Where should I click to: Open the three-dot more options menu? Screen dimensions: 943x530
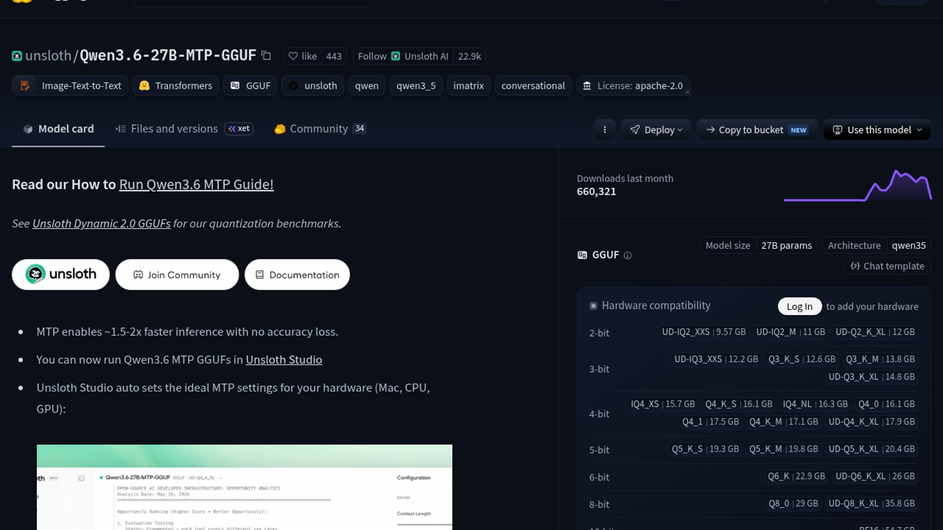point(605,130)
